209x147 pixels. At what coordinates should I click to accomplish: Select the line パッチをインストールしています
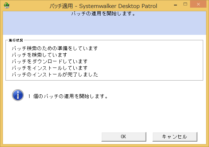click(50, 68)
